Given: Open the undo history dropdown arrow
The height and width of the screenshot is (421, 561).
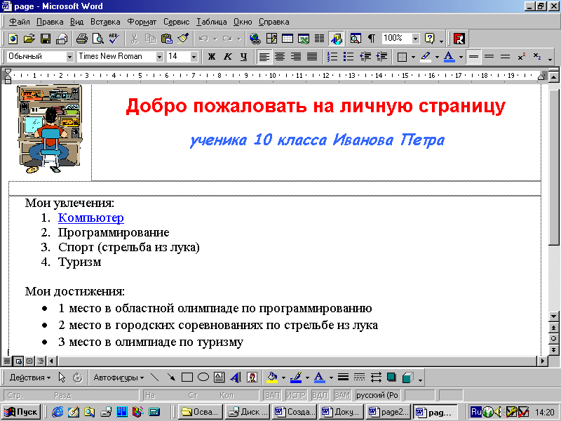Looking at the screenshot, I should (x=215, y=39).
